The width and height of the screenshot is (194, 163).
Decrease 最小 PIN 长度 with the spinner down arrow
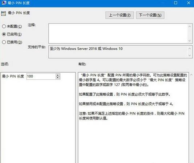(58, 78)
